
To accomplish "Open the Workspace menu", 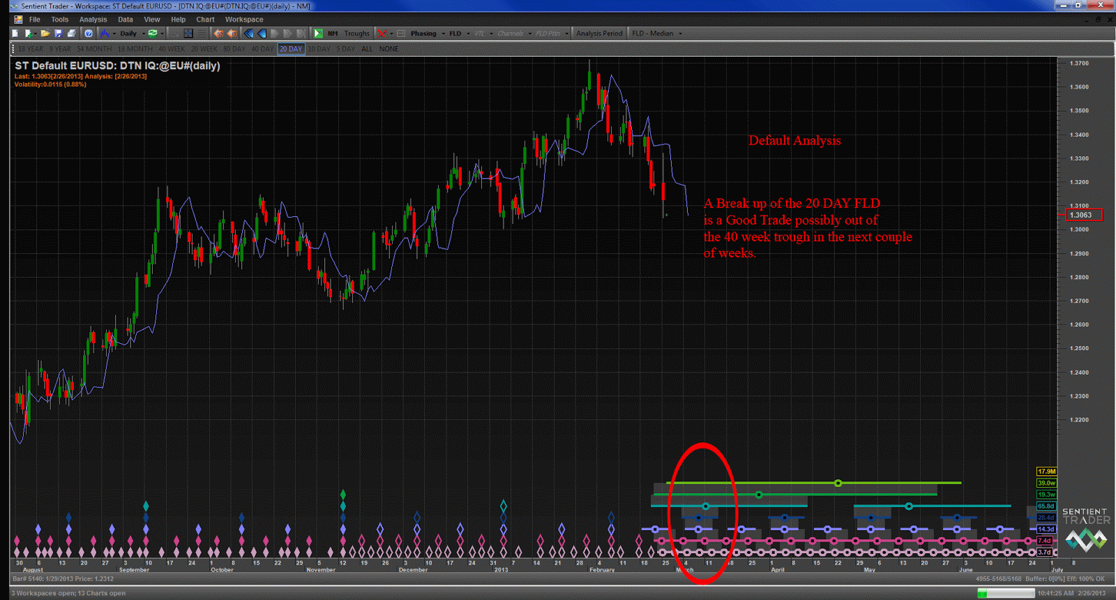I will pyautogui.click(x=243, y=20).
